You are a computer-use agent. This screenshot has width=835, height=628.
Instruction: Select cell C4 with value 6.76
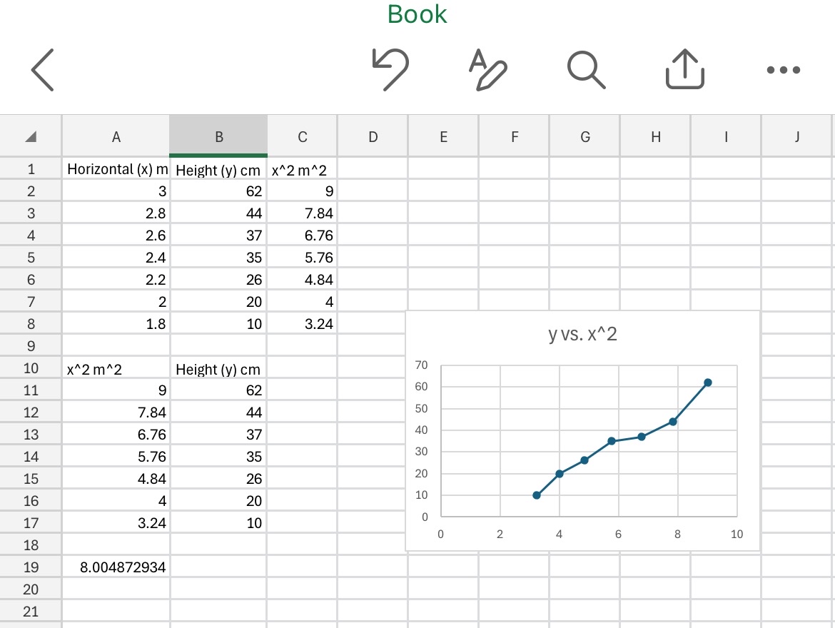(303, 235)
